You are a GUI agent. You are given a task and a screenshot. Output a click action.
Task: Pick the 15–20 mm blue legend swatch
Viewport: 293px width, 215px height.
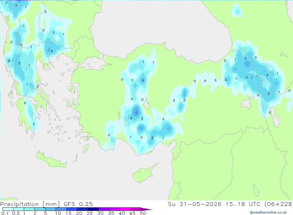tap(72, 209)
